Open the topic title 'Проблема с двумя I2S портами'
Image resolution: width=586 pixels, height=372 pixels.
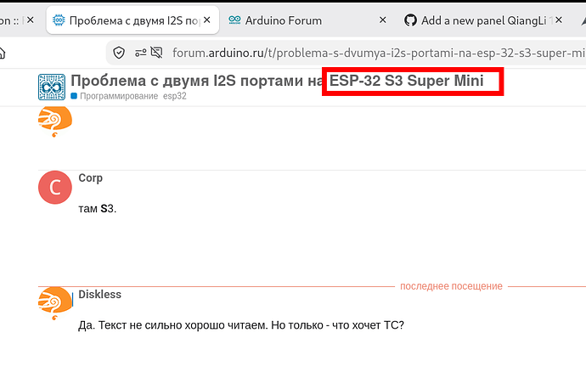tap(277, 81)
